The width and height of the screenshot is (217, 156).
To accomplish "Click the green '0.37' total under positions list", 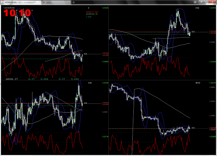I will pos(90,17).
